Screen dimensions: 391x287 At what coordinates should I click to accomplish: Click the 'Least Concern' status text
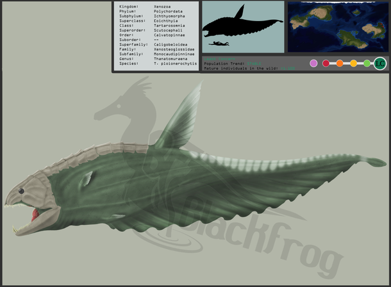pos(219,59)
